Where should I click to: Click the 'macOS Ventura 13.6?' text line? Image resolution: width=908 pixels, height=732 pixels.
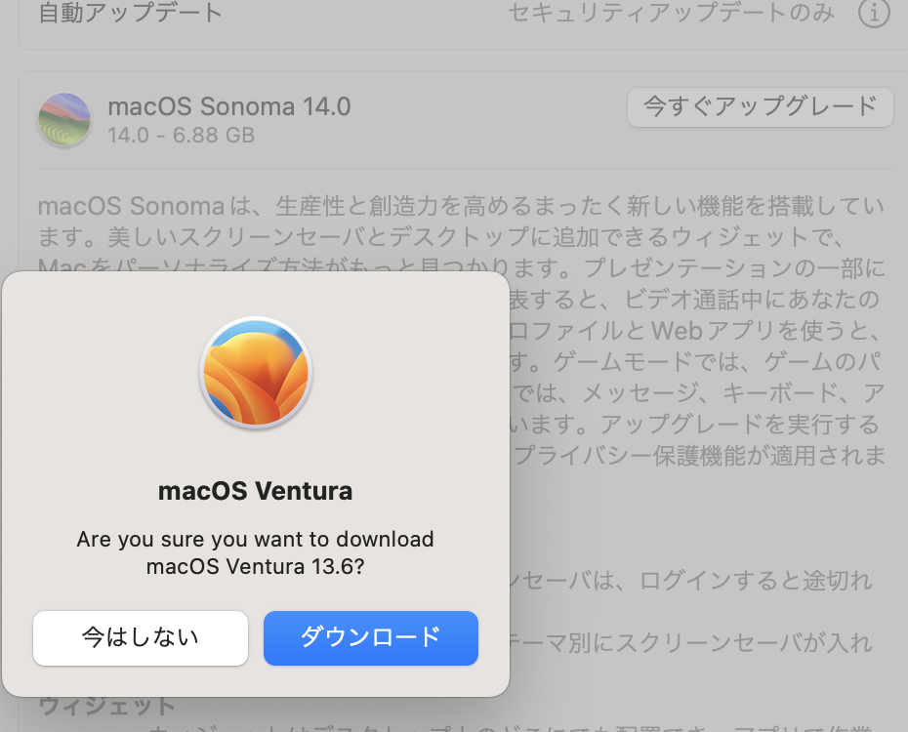(x=256, y=566)
